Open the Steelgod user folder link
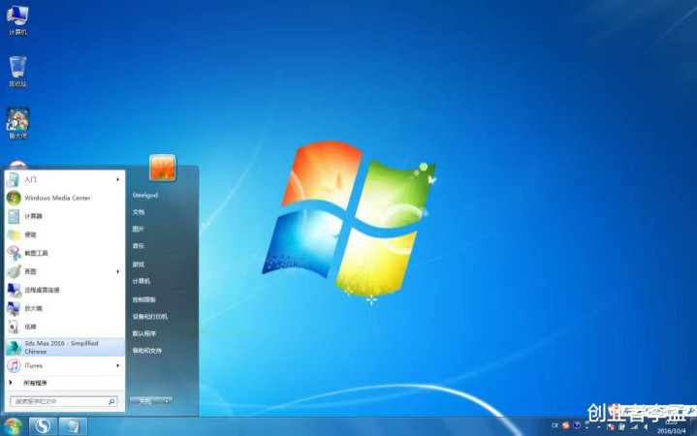Image resolution: width=697 pixels, height=436 pixels. click(144, 195)
